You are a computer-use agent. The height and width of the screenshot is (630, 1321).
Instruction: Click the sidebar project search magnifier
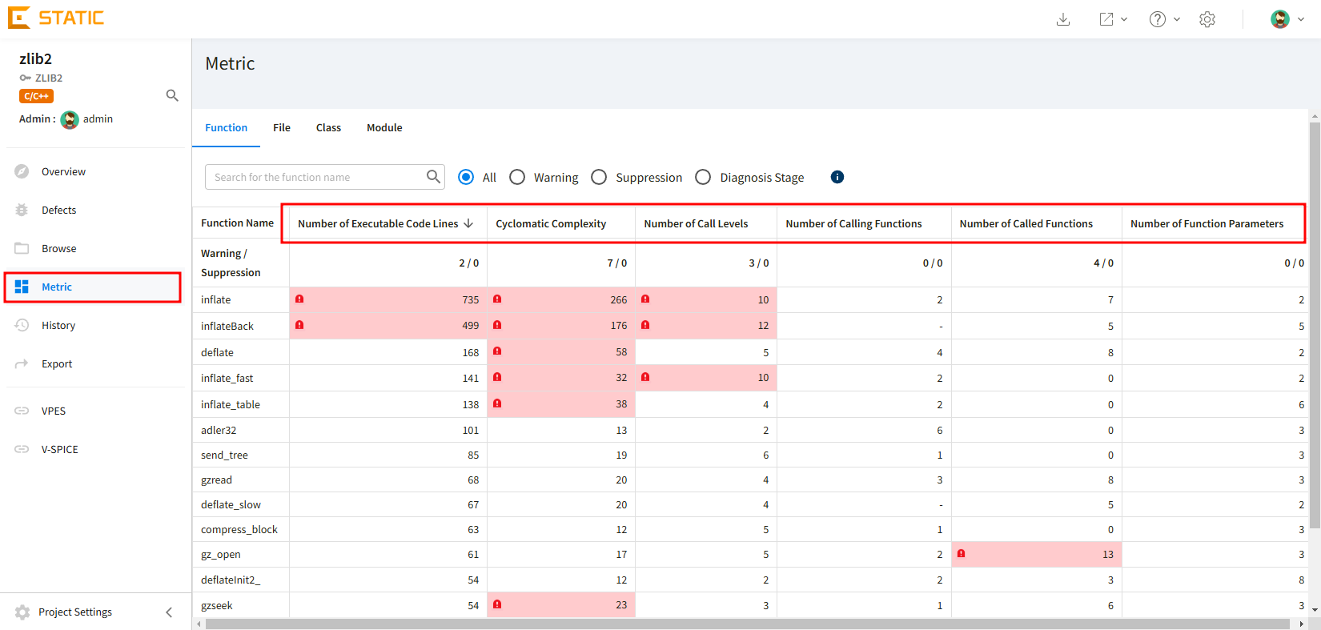(172, 95)
